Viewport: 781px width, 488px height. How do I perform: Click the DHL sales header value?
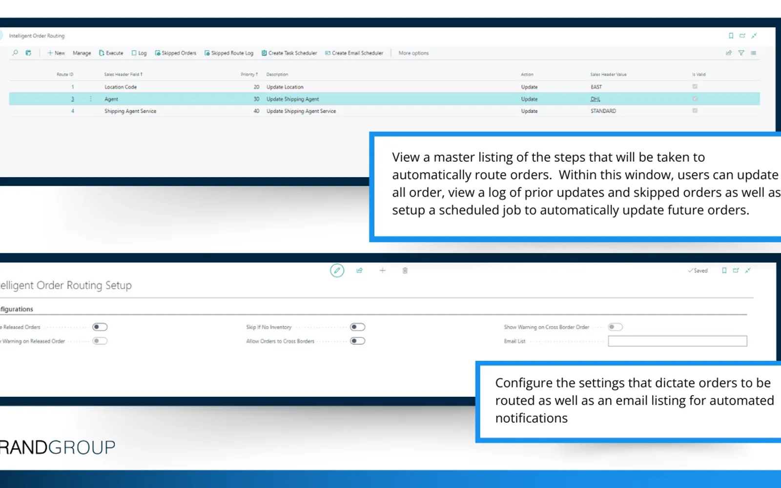(595, 99)
